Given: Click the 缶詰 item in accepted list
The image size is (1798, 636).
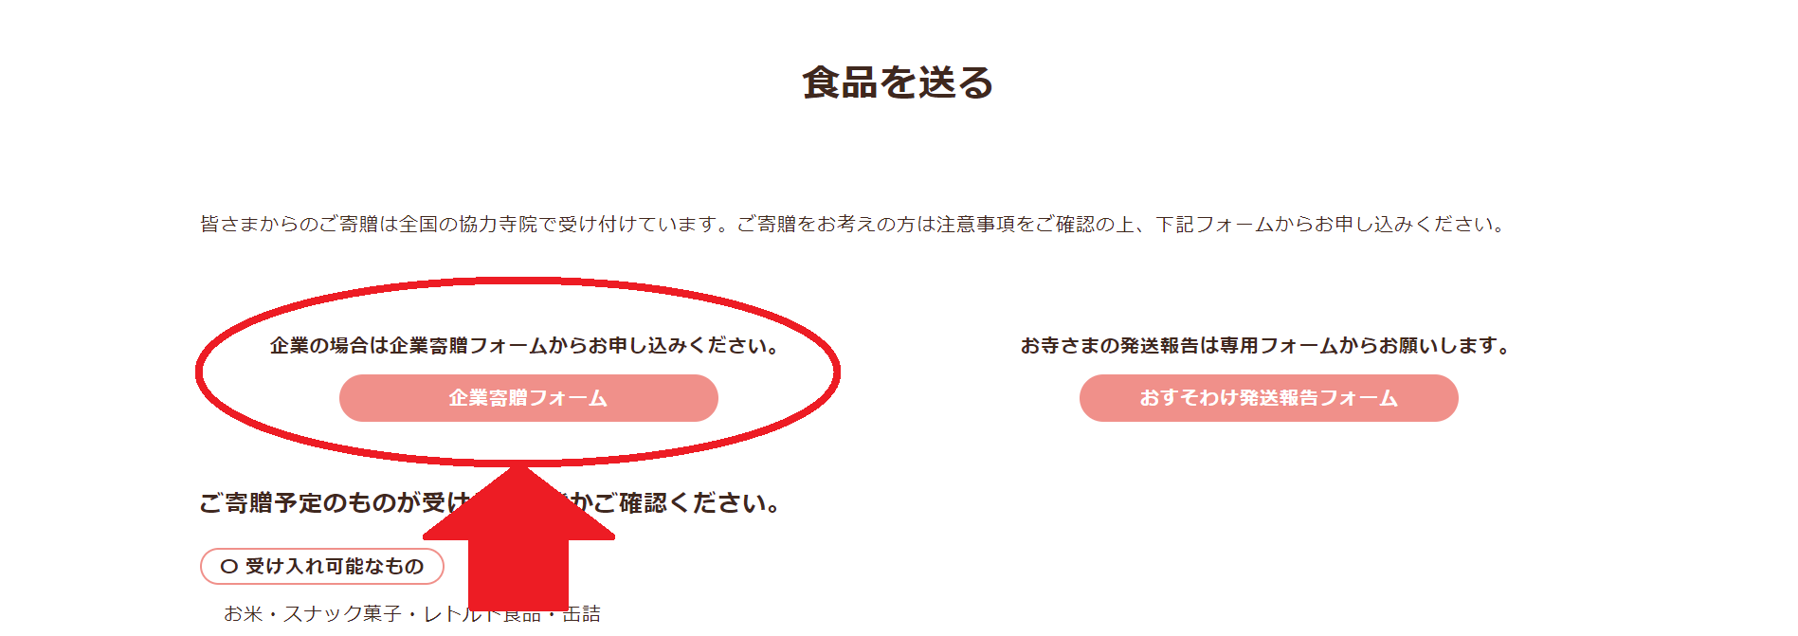Looking at the screenshot, I should click(581, 614).
